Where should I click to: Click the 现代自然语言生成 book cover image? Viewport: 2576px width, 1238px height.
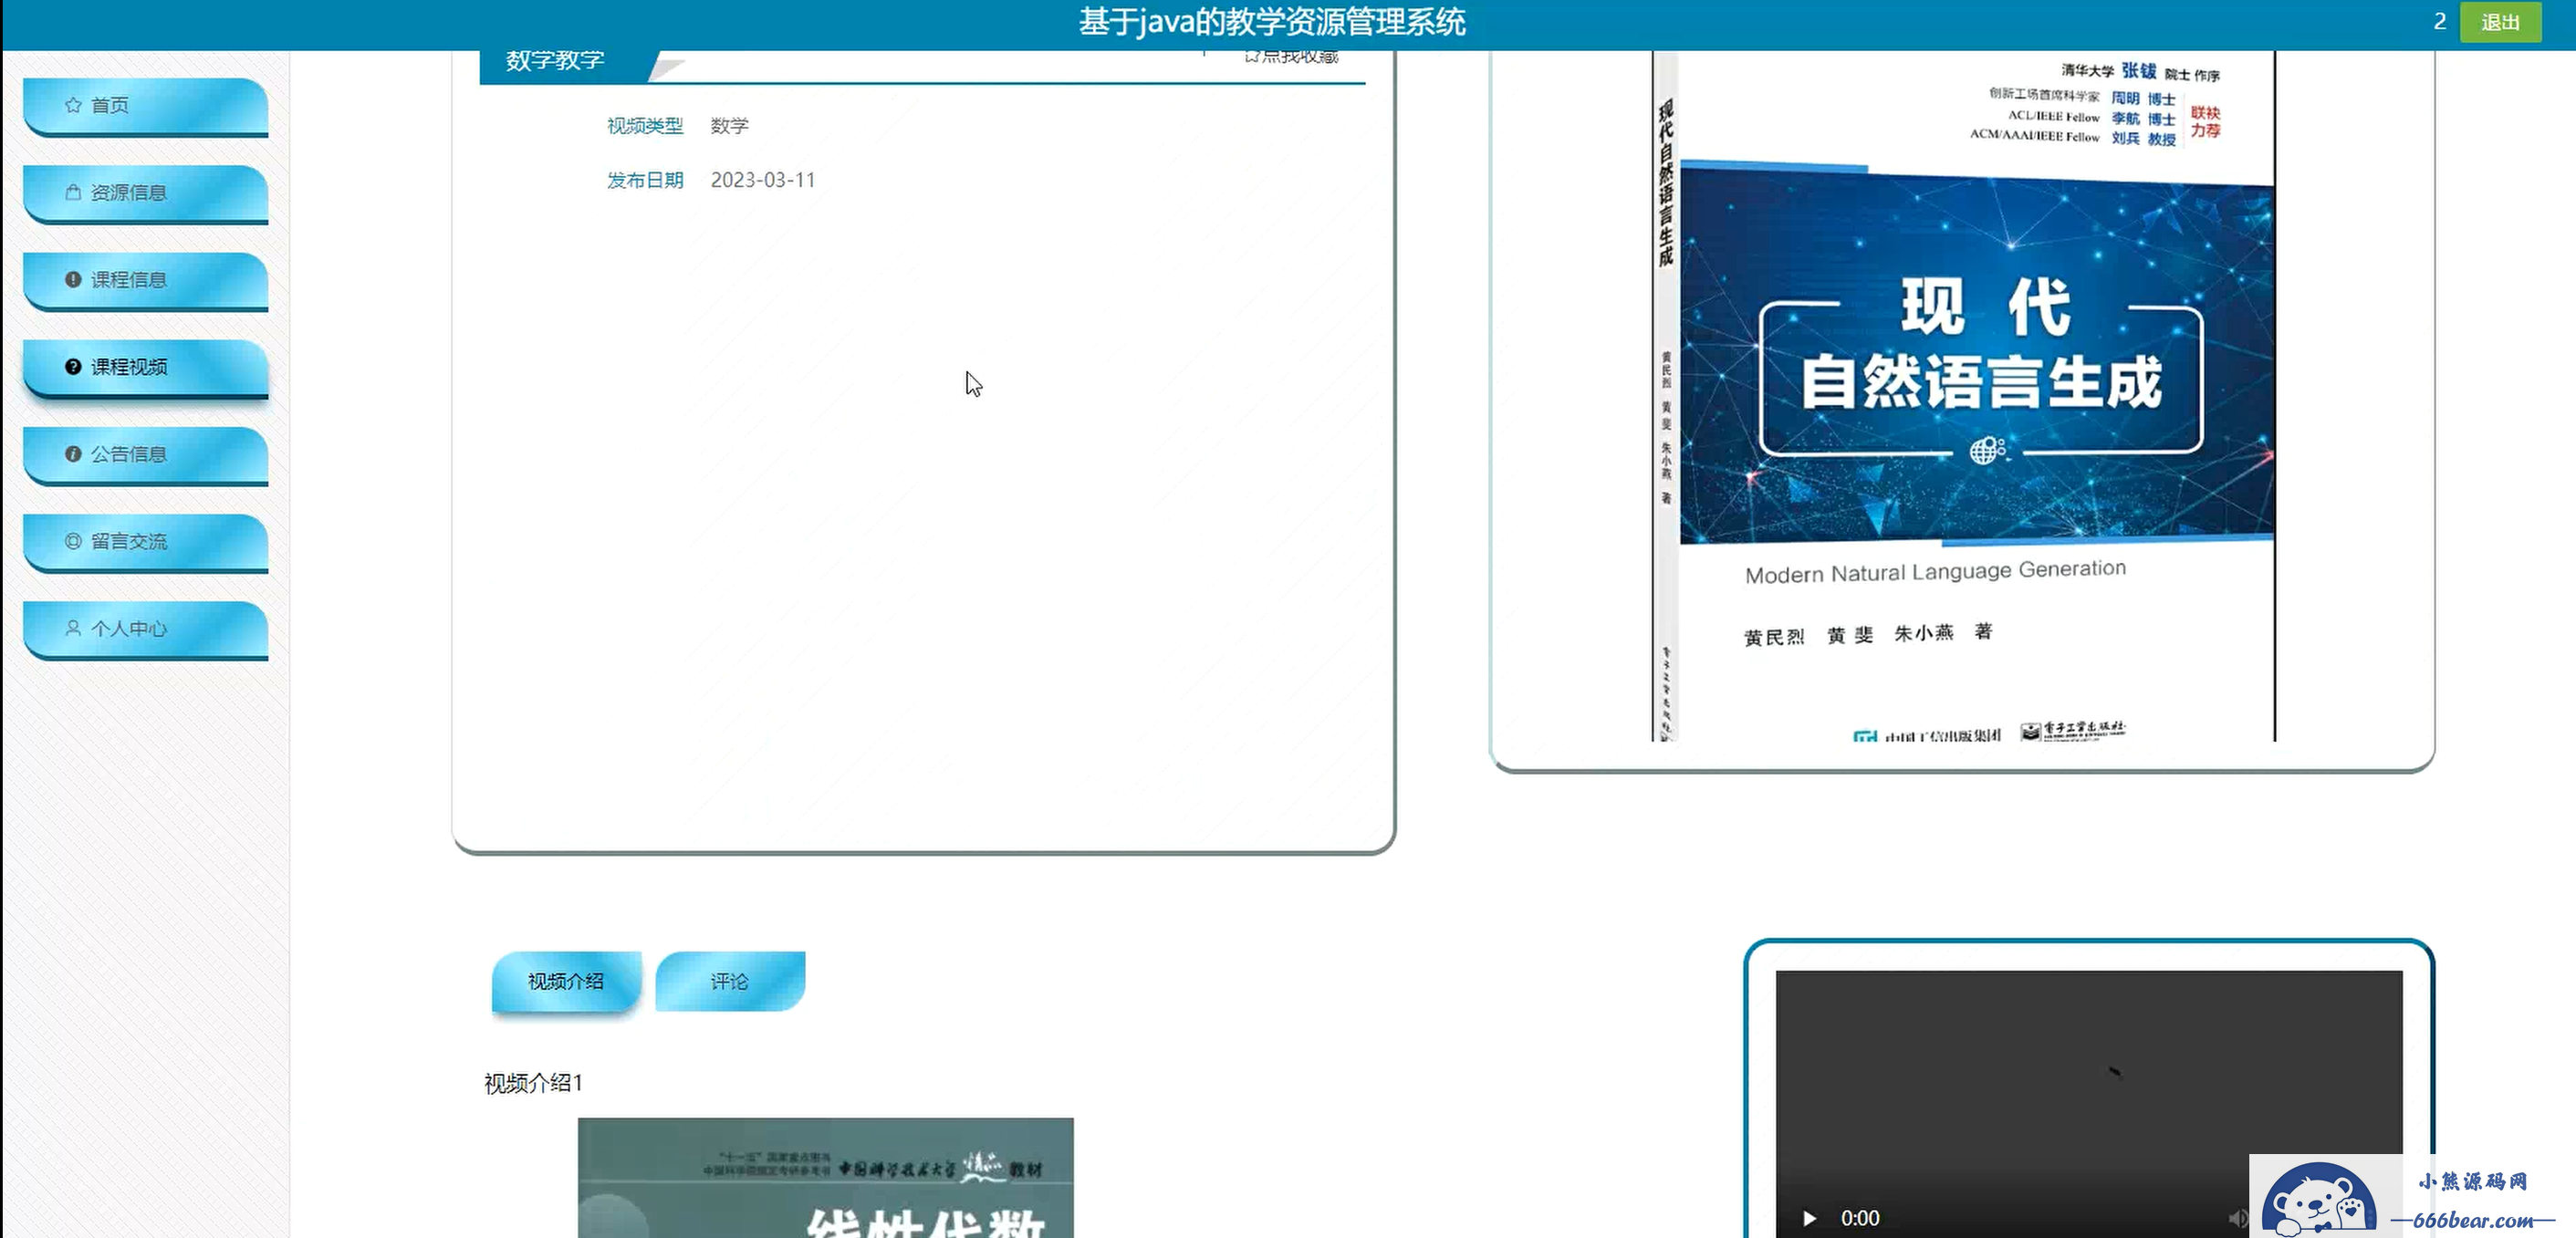(1963, 396)
